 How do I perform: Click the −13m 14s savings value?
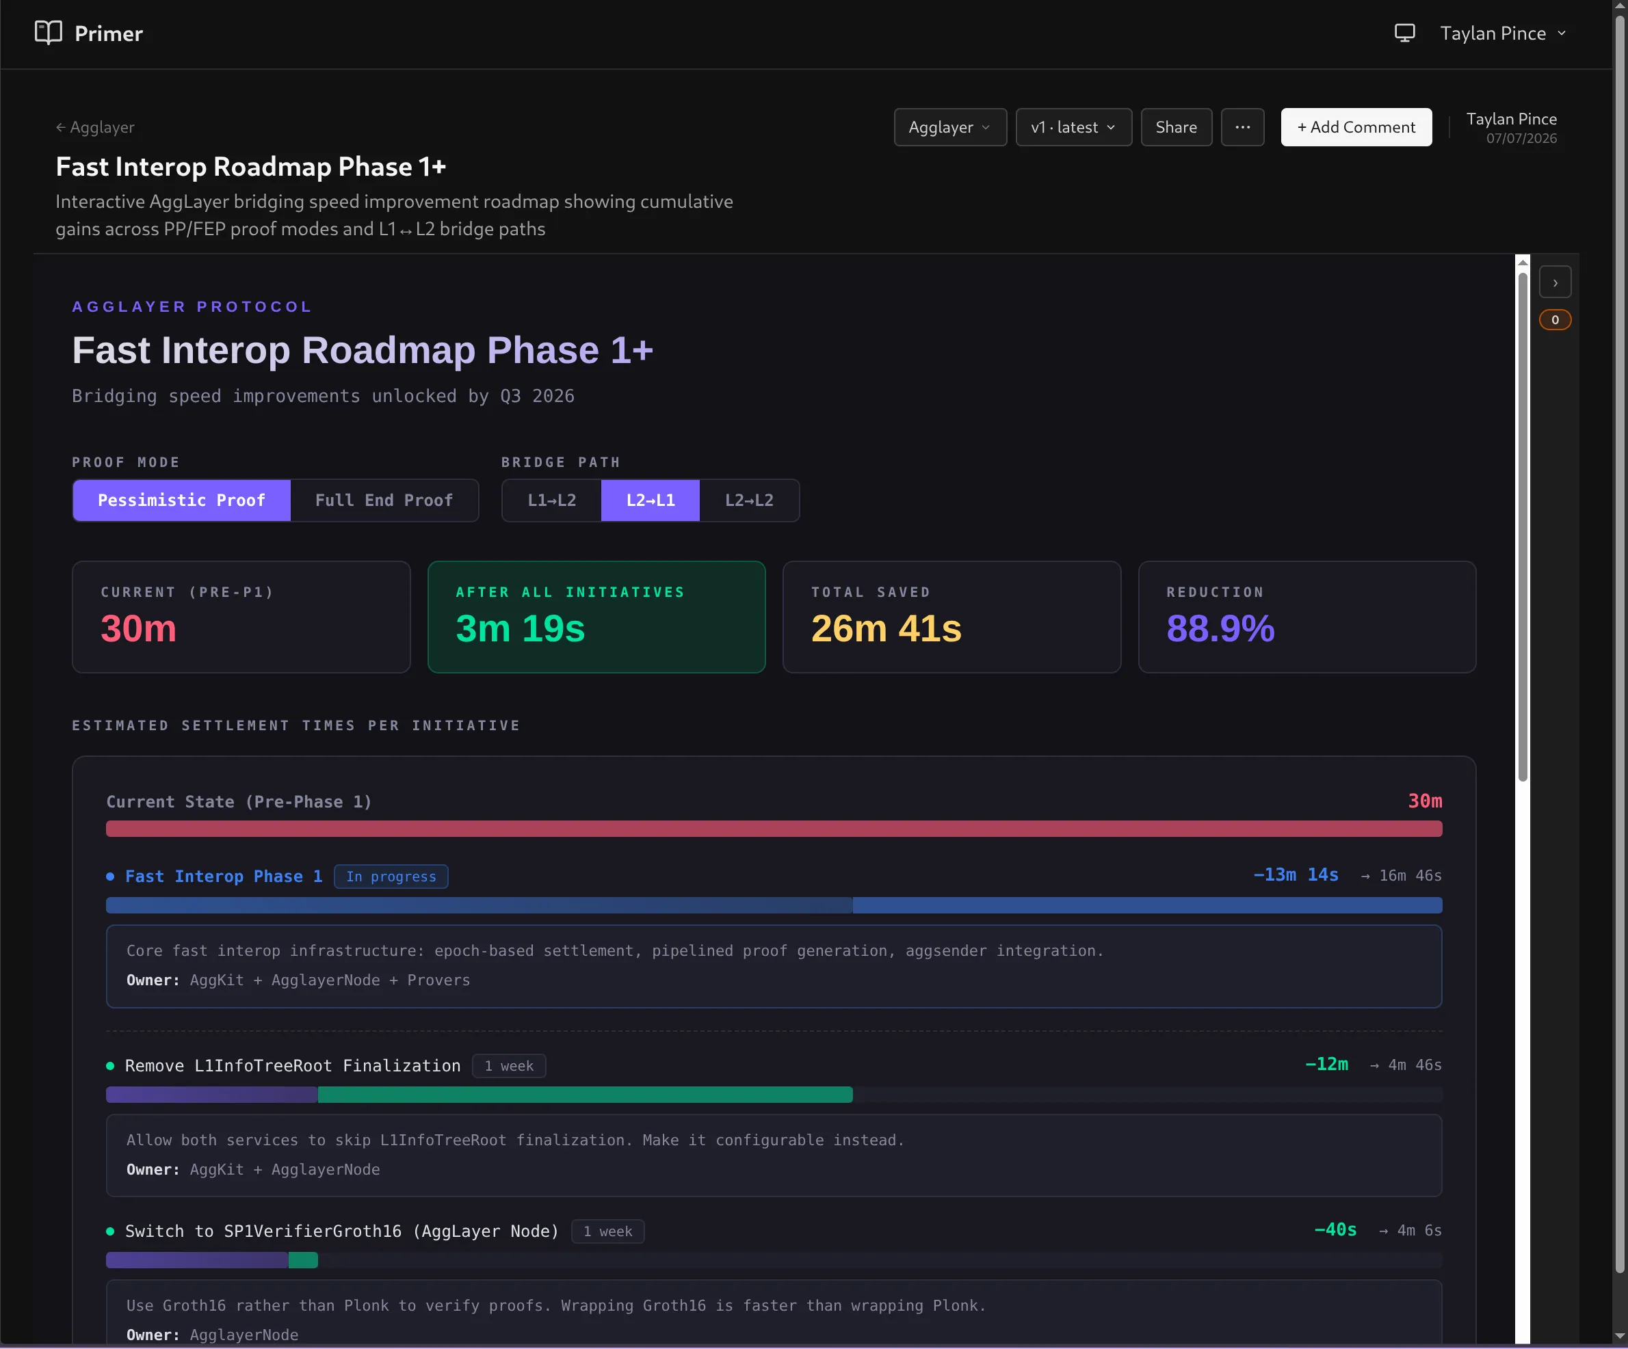(1296, 874)
